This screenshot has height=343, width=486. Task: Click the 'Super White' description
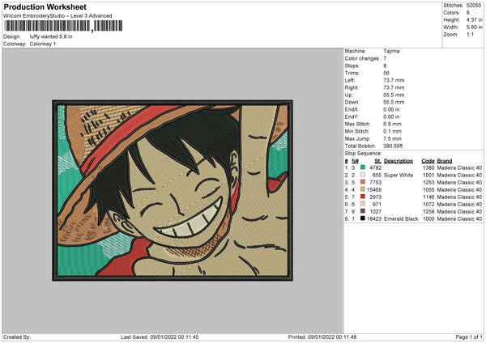pos(399,176)
